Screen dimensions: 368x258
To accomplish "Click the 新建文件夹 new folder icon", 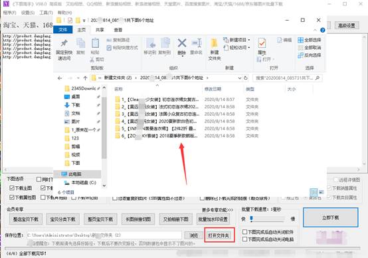I will tap(215, 43).
